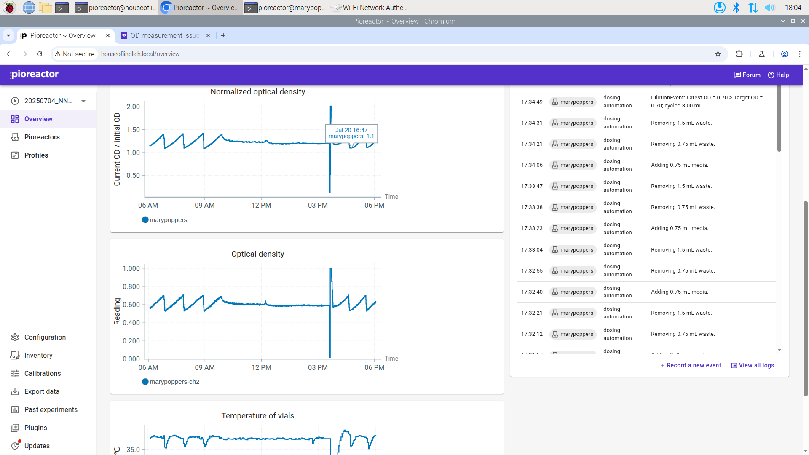Click the Profiles sidebar icon
This screenshot has height=455, width=809.
pyautogui.click(x=15, y=155)
